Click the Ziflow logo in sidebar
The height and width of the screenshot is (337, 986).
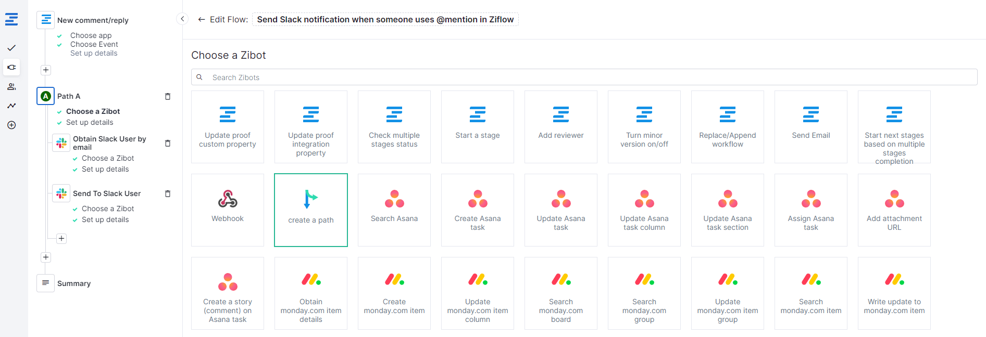(x=11, y=19)
